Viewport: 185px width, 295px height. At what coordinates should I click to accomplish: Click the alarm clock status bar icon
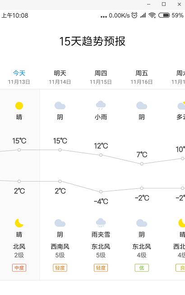pos(134,15)
